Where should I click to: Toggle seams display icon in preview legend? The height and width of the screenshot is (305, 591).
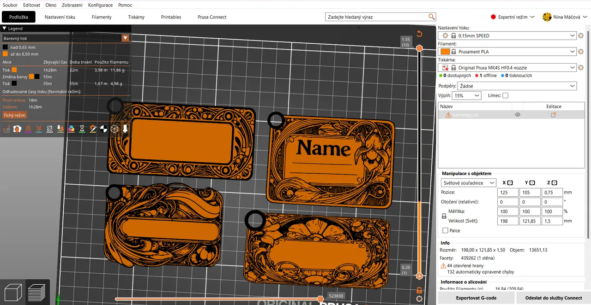point(17,129)
